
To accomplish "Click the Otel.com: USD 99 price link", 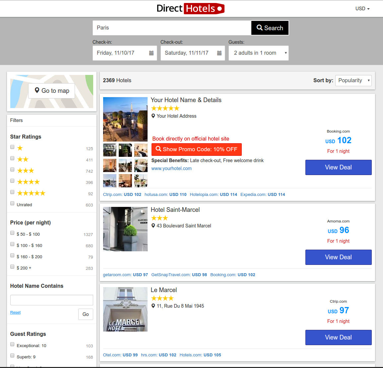I will (x=120, y=355).
